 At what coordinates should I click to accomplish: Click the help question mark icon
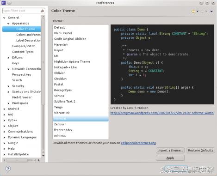8,169
